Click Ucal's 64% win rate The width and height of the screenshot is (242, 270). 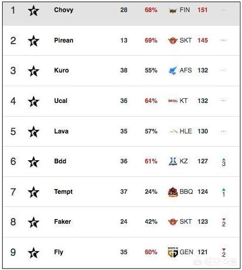pyautogui.click(x=151, y=101)
